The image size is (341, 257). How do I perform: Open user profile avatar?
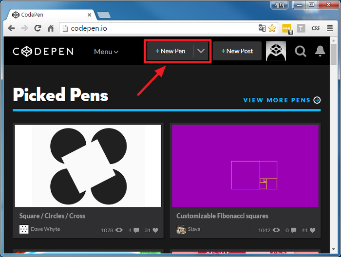(276, 51)
